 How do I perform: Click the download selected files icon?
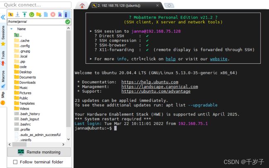pos(17,14)
